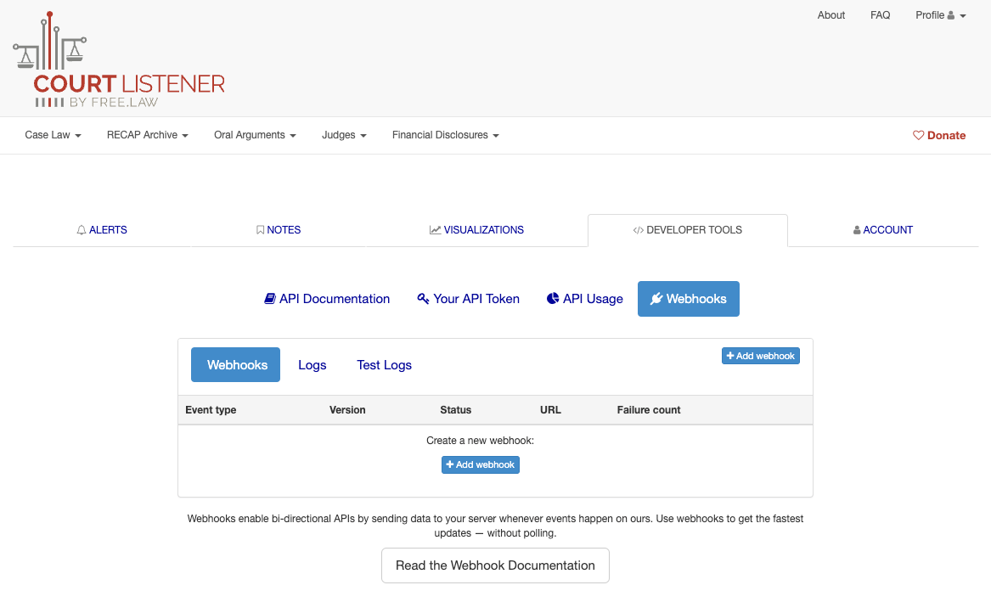The image size is (991, 602).
Task: Click the top-right Add webhook button
Action: [760, 356]
